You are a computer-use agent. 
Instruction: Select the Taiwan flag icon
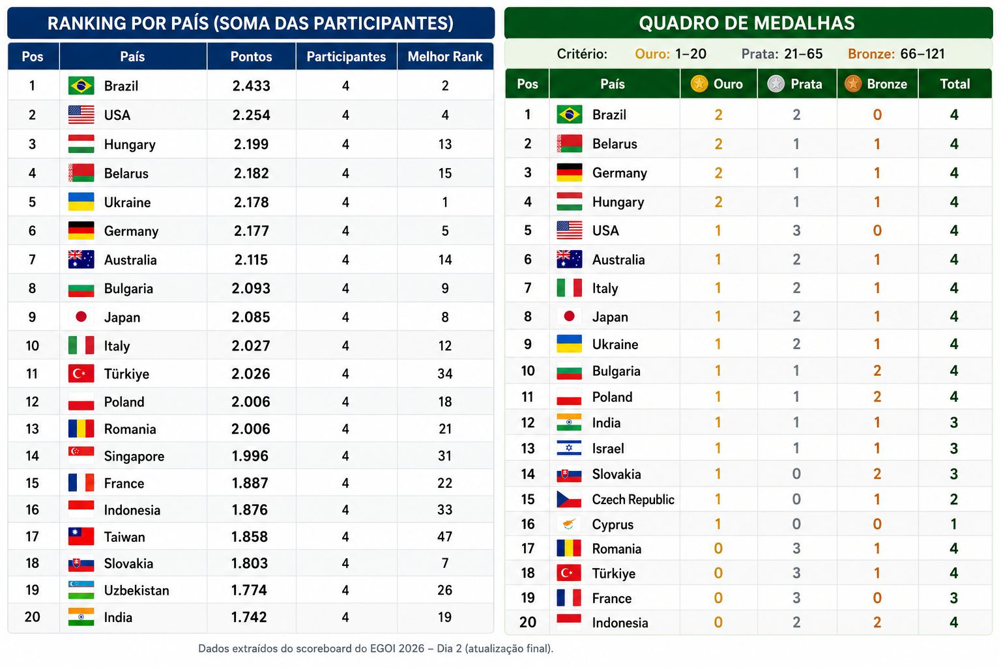coord(81,537)
